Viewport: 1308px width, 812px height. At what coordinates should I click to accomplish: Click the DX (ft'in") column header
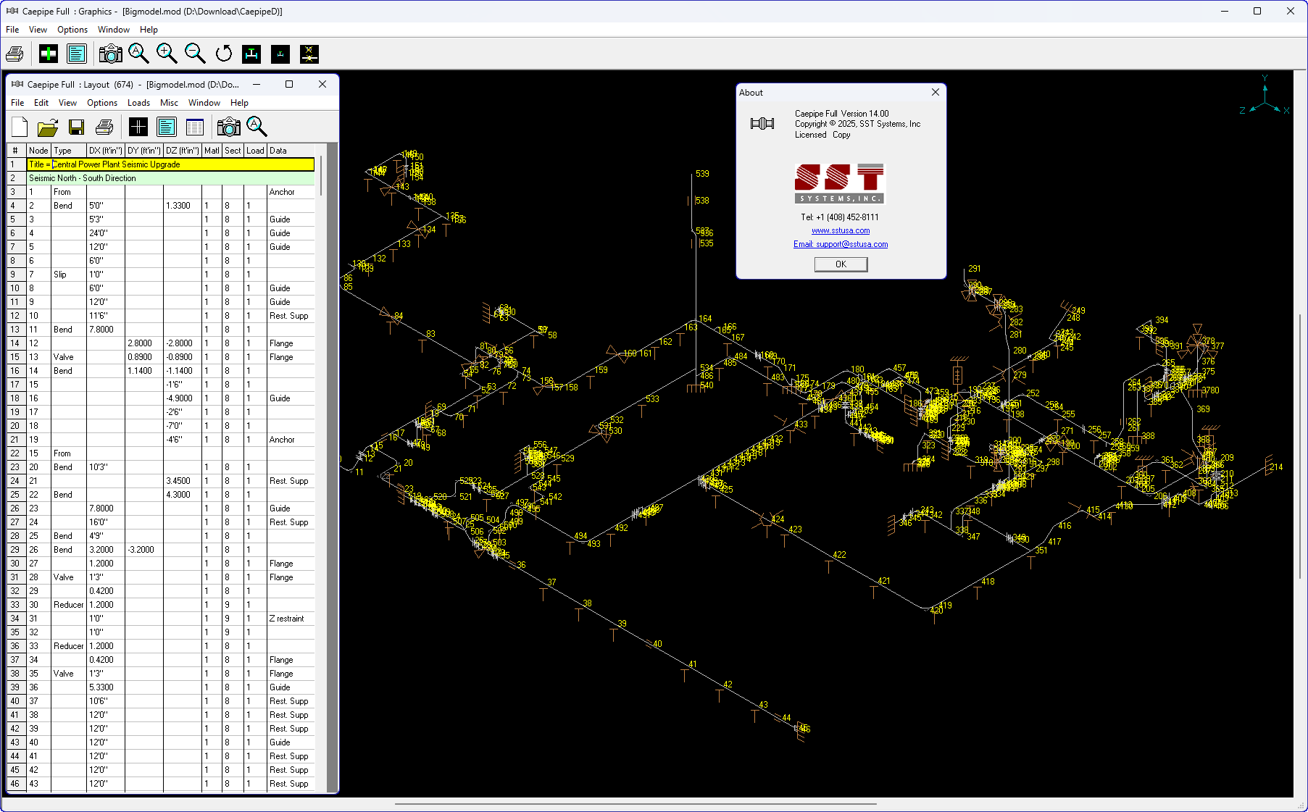pos(105,151)
